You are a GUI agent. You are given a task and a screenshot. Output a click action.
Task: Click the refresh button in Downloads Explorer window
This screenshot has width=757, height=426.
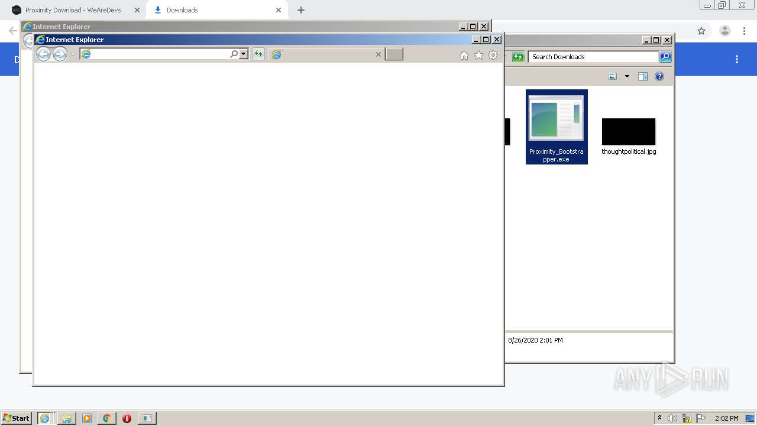tap(518, 57)
